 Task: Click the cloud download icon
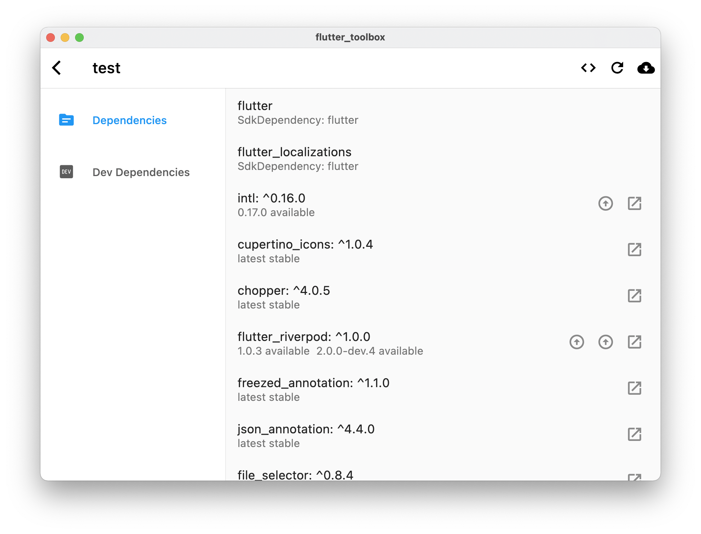[646, 68]
